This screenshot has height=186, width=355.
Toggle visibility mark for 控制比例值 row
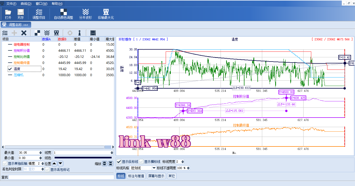(10, 57)
